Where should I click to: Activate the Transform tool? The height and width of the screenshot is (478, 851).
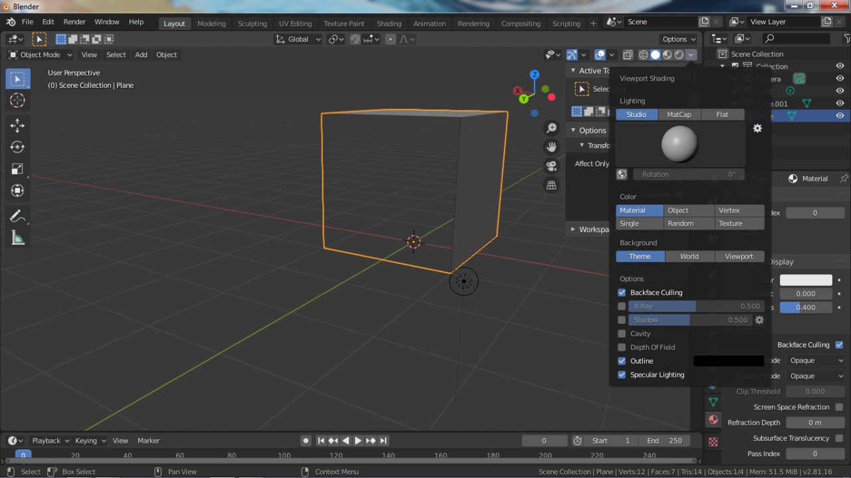(18, 191)
